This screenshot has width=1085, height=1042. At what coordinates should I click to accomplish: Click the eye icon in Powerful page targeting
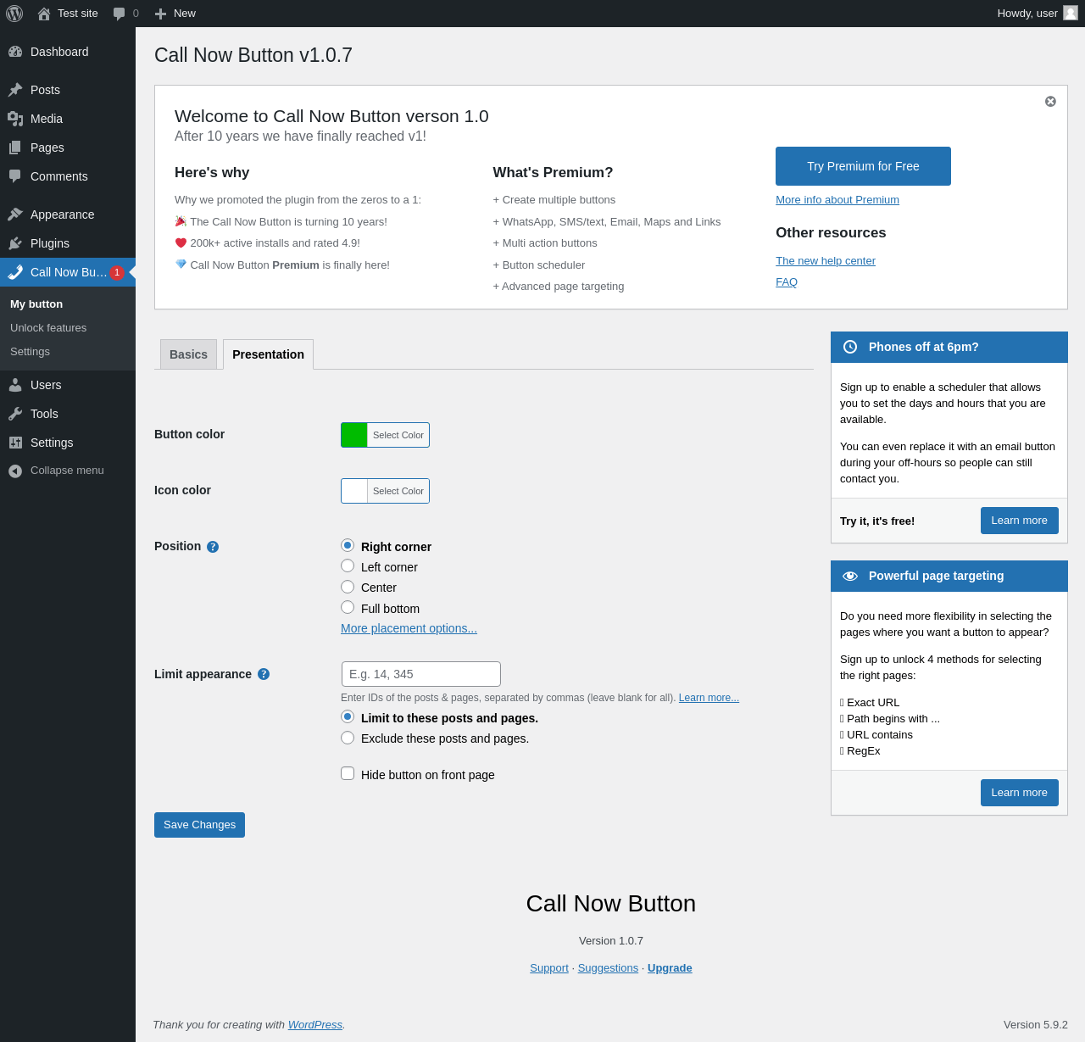point(850,576)
